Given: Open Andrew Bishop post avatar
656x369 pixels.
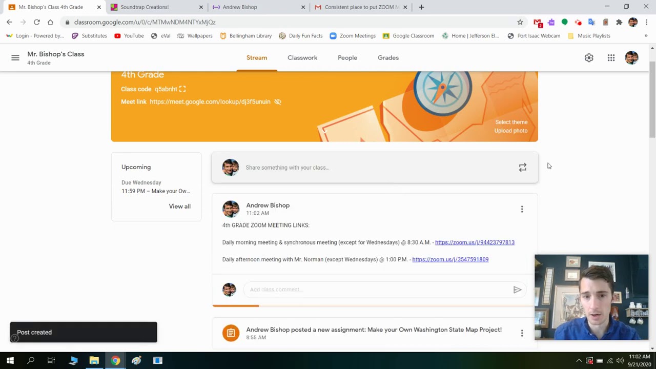Looking at the screenshot, I should tap(231, 209).
